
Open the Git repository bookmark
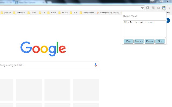pyautogui.click(x=108, y=13)
